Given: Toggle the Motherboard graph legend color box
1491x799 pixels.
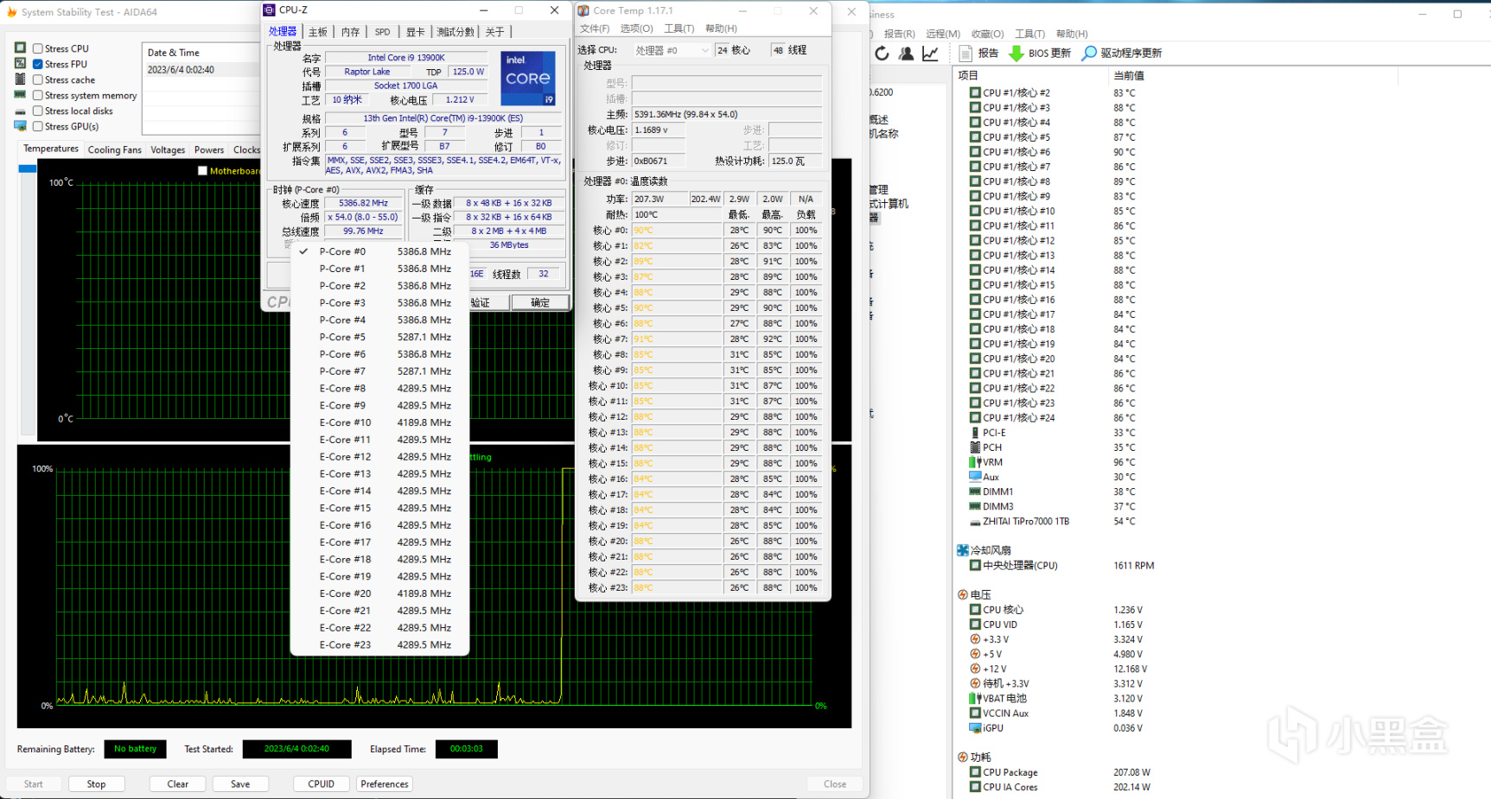Looking at the screenshot, I should [x=202, y=171].
